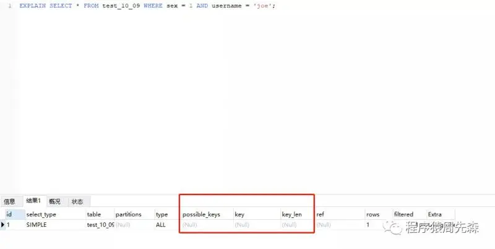Click the rows column header
Screen dimensions: 495x249
click(x=379, y=214)
